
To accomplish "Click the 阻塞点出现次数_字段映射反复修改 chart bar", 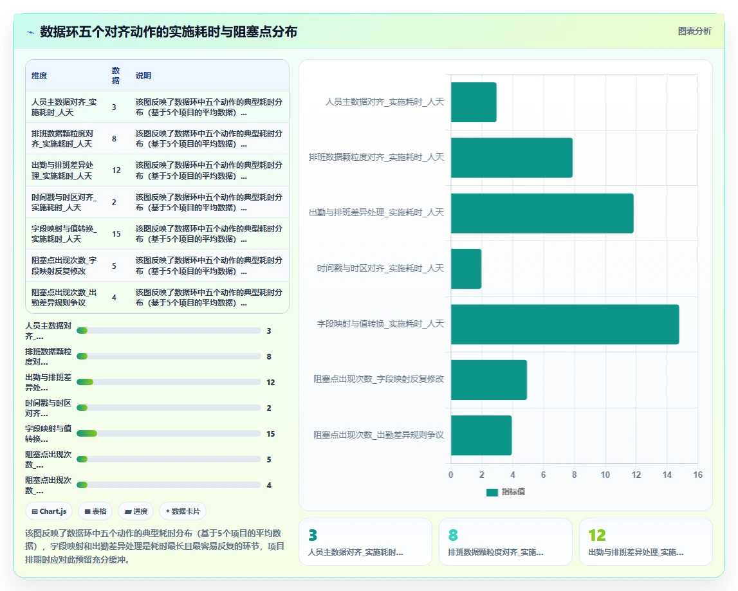I will pos(488,379).
